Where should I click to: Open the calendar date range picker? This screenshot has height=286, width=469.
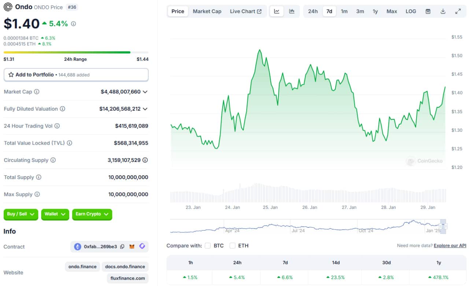pyautogui.click(x=428, y=11)
